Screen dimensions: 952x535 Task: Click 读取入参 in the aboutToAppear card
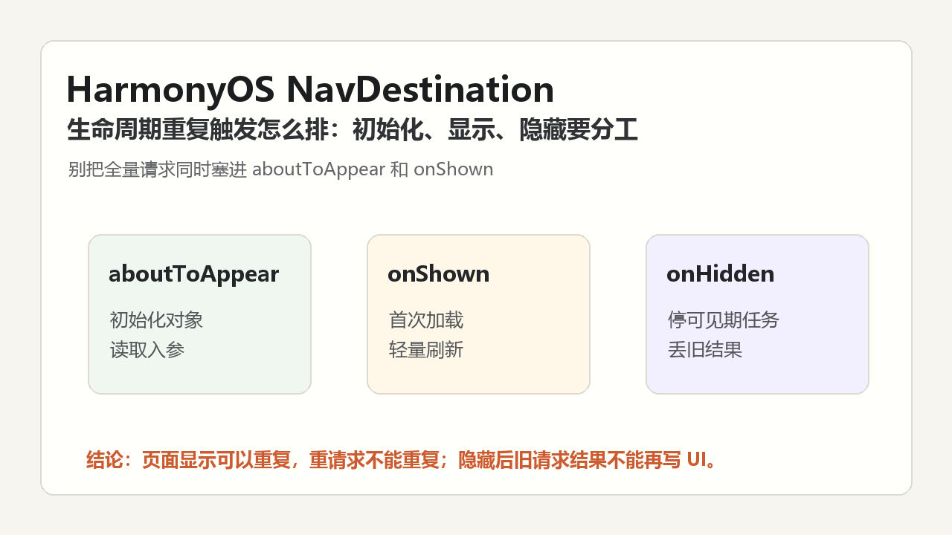(x=147, y=350)
